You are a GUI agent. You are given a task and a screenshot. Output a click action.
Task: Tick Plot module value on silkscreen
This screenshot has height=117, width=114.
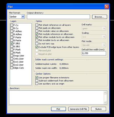click(37, 31)
